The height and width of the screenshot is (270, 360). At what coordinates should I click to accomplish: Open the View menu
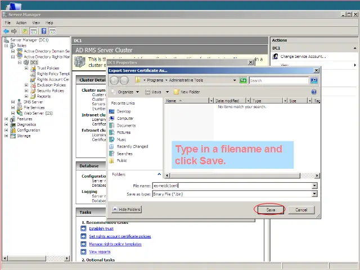pyautogui.click(x=36, y=22)
